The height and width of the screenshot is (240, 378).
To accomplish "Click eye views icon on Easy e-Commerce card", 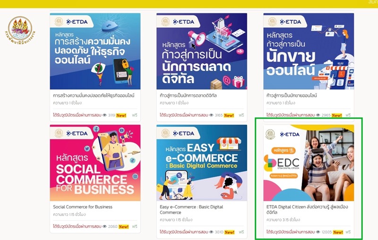I will coord(211,232).
